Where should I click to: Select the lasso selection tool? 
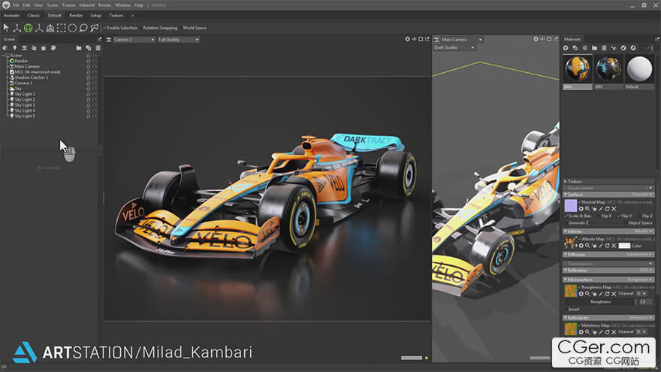click(x=83, y=28)
